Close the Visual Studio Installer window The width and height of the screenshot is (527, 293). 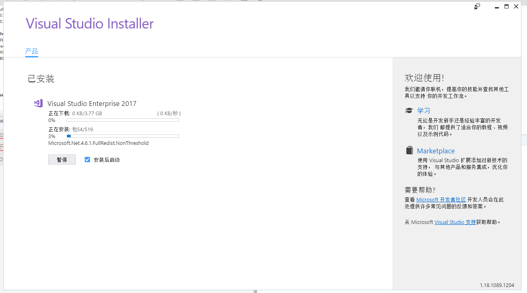tap(517, 6)
